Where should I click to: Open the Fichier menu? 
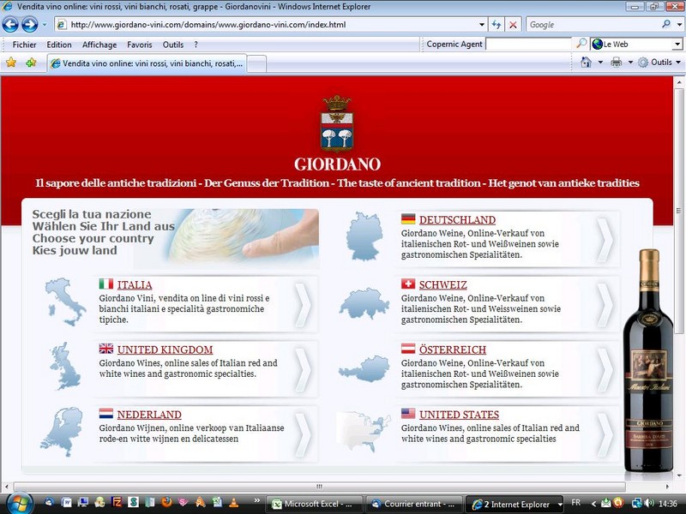(x=24, y=45)
